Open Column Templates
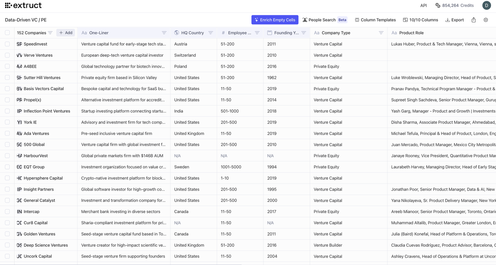This screenshot has width=496, height=265. (x=375, y=20)
